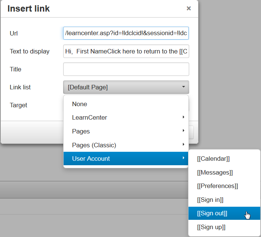Select None from link list
This screenshot has width=261, height=237.
80,104
